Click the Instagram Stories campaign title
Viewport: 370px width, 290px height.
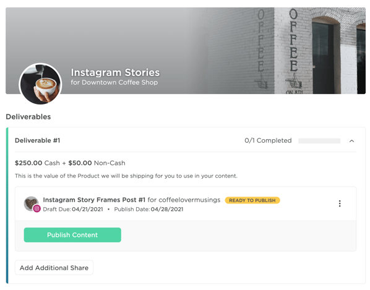click(x=115, y=72)
